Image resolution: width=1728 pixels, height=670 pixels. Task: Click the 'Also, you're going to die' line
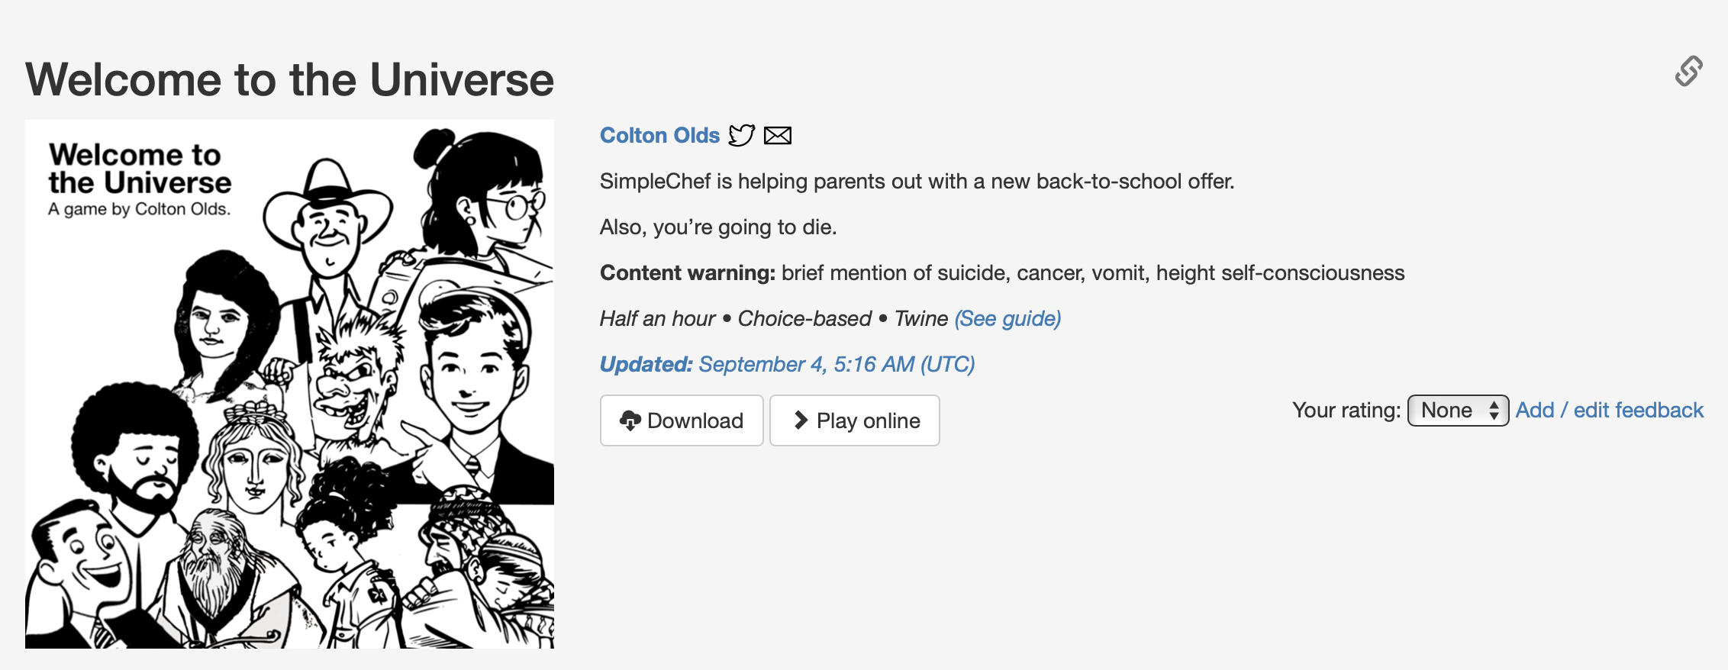(717, 227)
